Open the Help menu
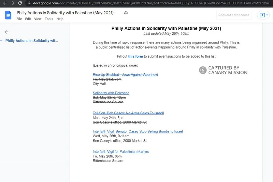This screenshot has height=182, width=273. 60,19
